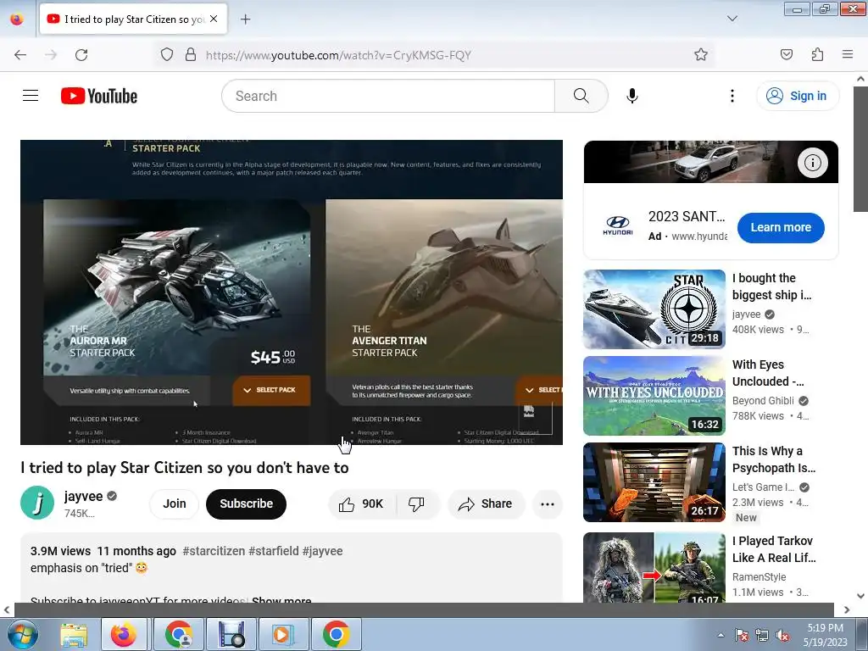Open Windows Explorer from taskbar

coord(74,635)
